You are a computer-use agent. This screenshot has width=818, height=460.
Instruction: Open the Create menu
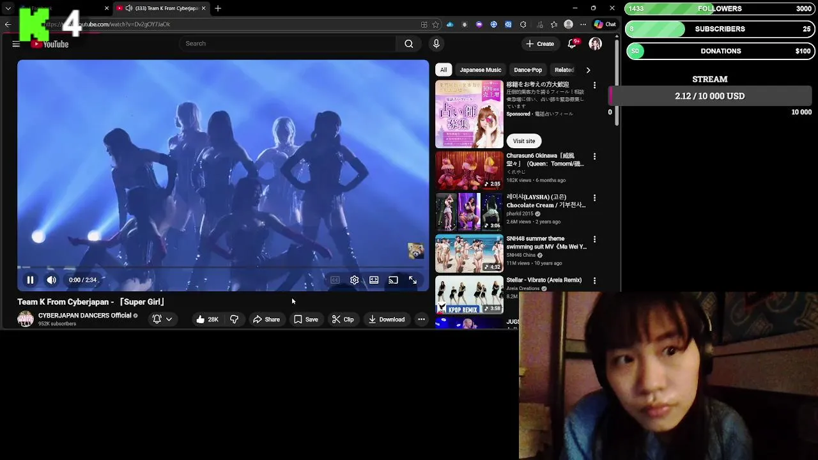coord(540,43)
